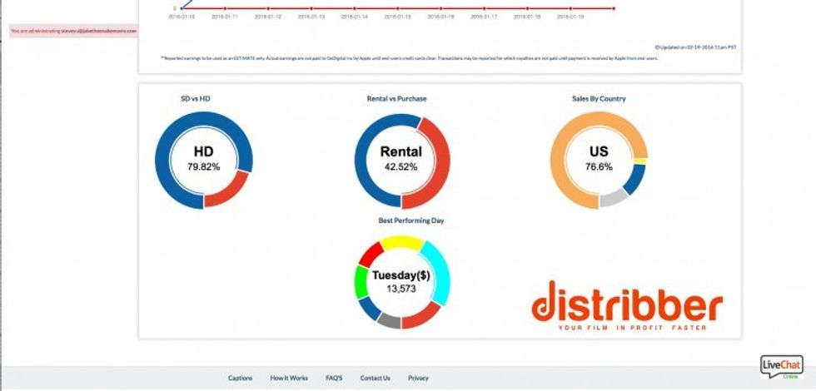Click the HD 79.82% center label
The height and width of the screenshot is (391, 816).
pyautogui.click(x=203, y=159)
